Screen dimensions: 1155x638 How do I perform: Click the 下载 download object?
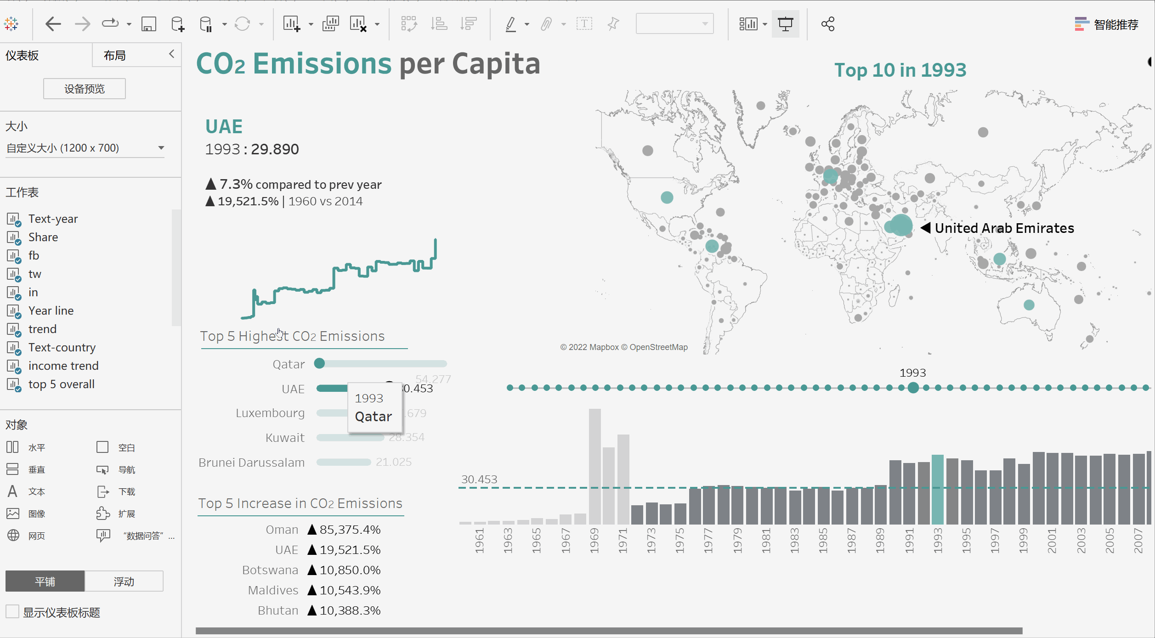pyautogui.click(x=116, y=491)
